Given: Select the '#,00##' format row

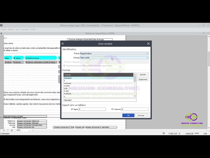Looking at the screenshot, I should (98, 86).
